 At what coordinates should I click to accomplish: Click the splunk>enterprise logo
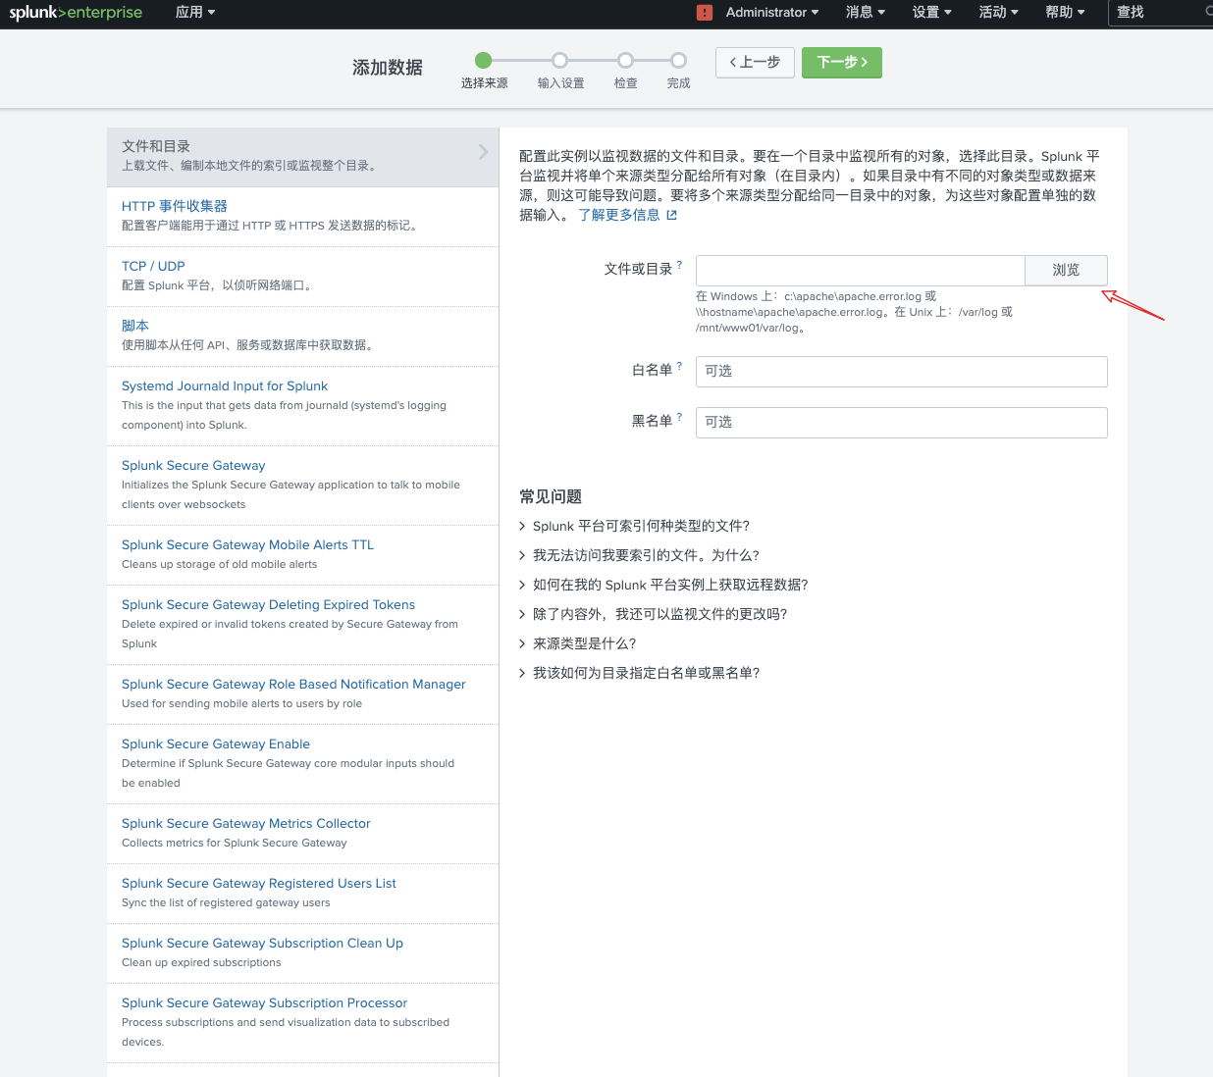(x=76, y=13)
